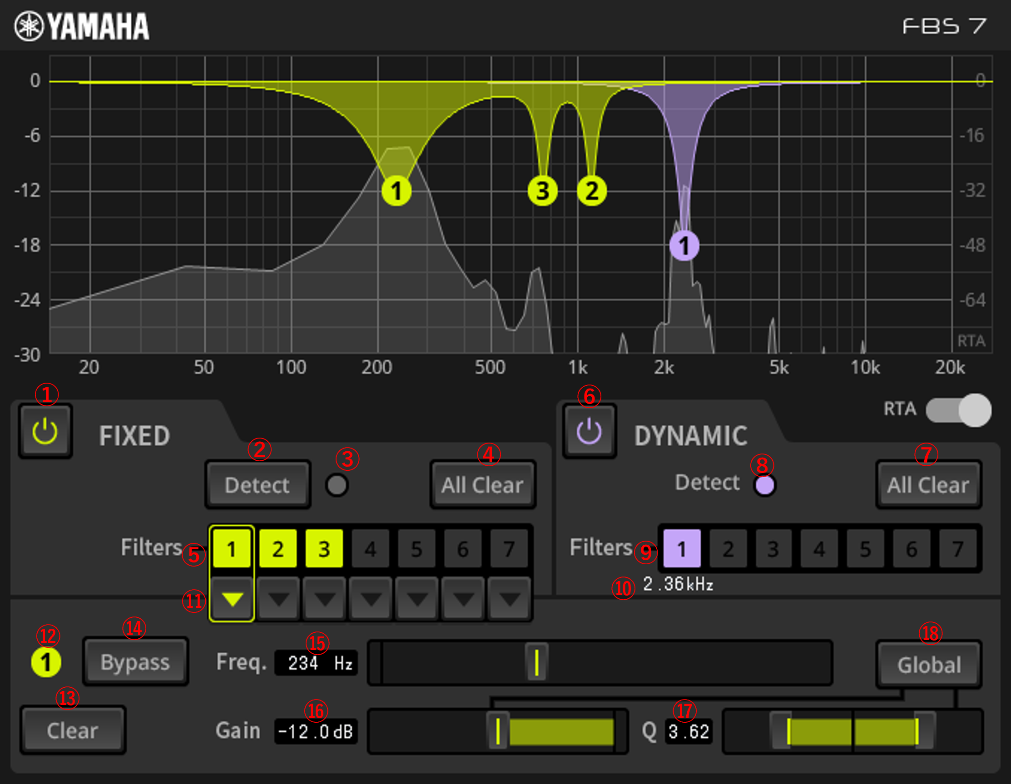1011x784 pixels.
Task: Toggle fixed filter 2 on or off
Action: 278,549
